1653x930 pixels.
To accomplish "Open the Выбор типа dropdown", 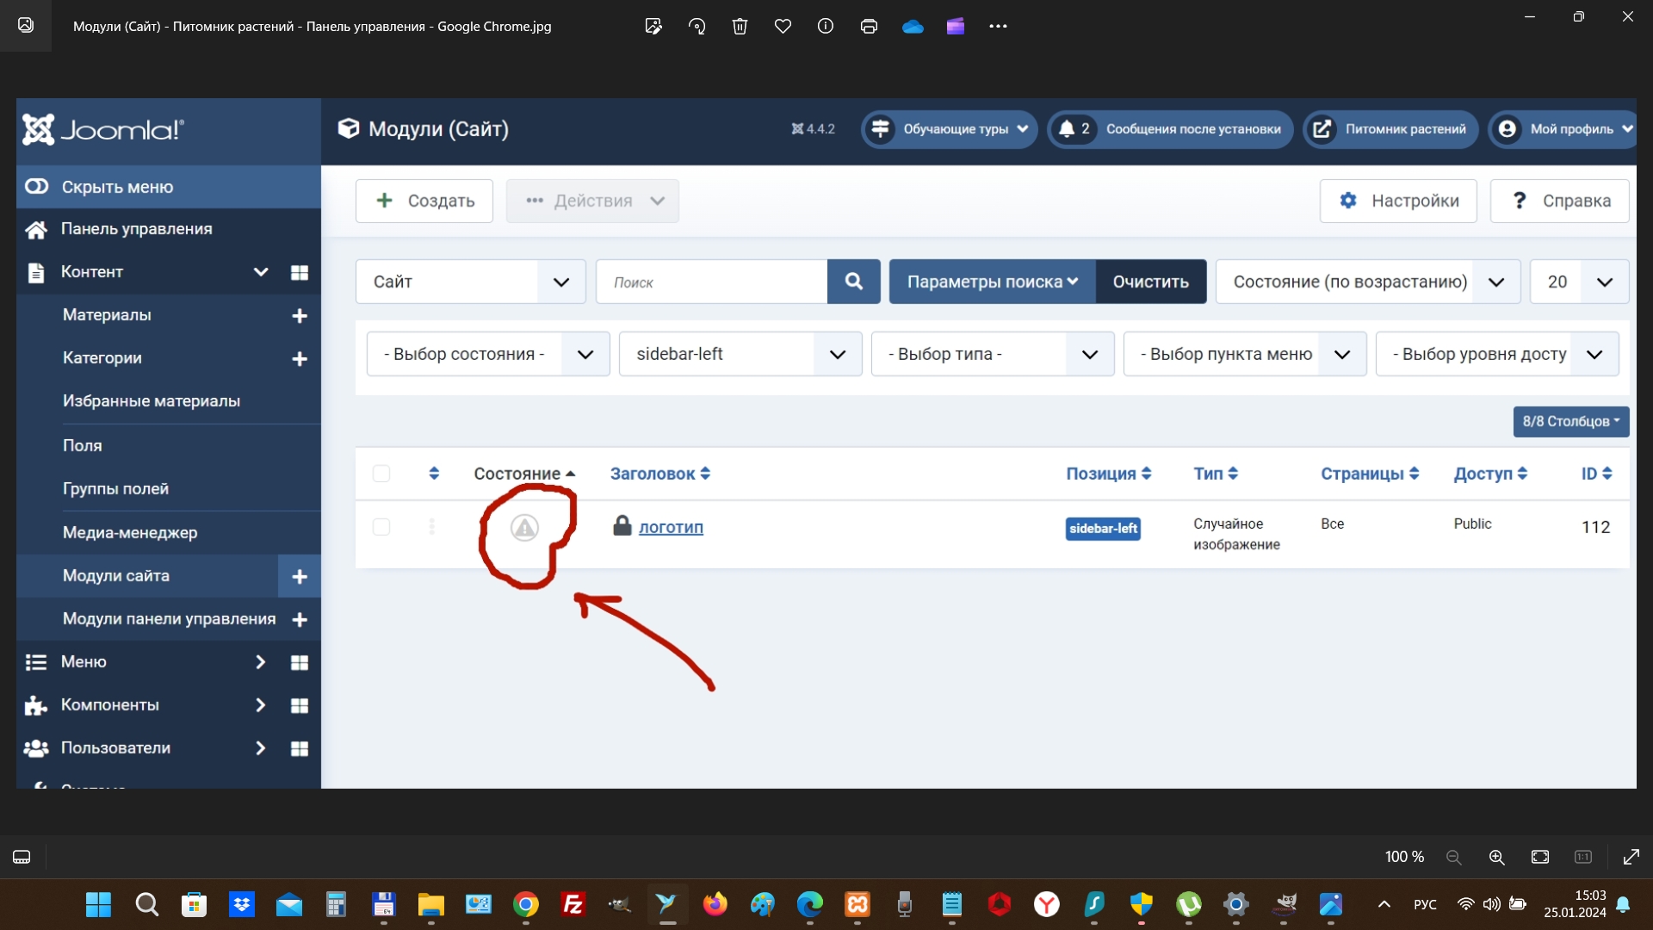I will [992, 354].
